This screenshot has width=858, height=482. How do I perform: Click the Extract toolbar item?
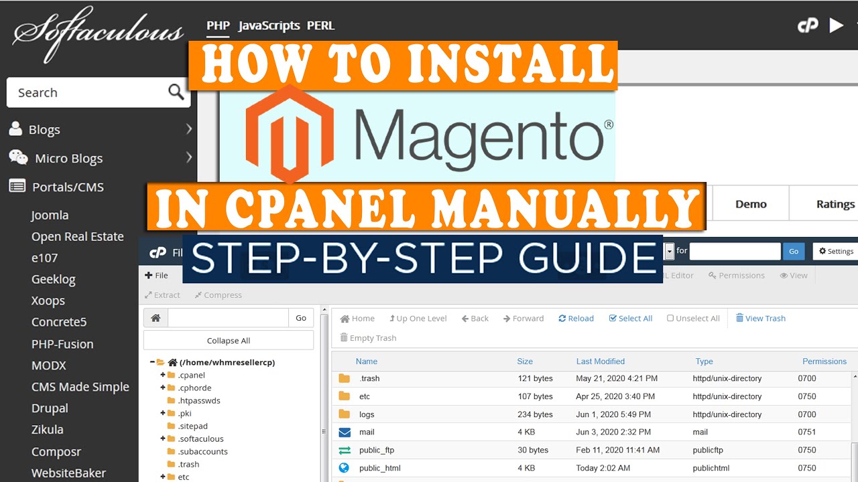point(162,295)
